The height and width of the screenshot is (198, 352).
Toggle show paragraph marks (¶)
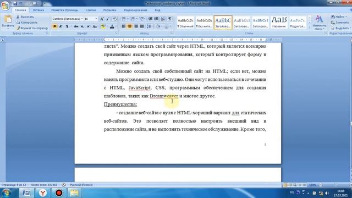[x=170, y=19]
